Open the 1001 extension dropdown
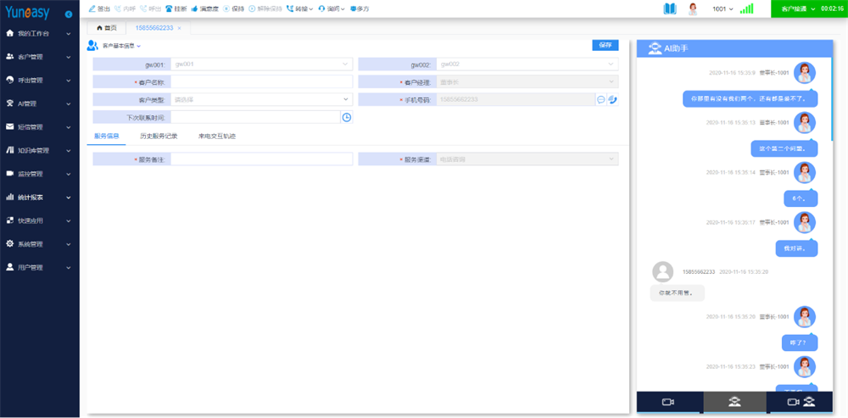Image resolution: width=848 pixels, height=418 pixels. tap(723, 9)
